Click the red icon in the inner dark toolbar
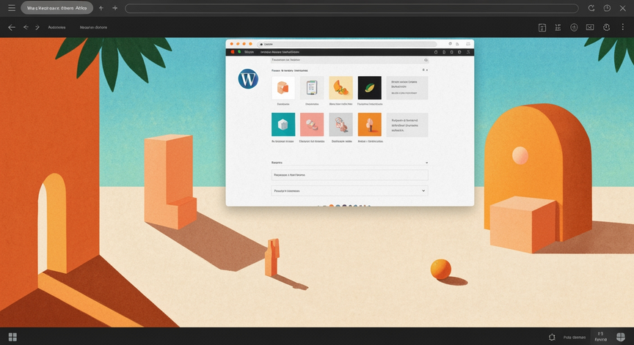The height and width of the screenshot is (345, 634). [x=233, y=52]
